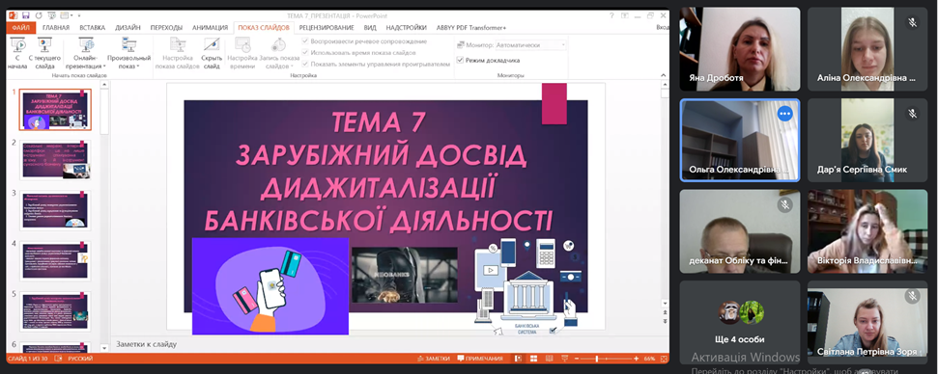This screenshot has height=374, width=938.
Task: Save the presentation via floppy disk icon
Action: (26, 14)
